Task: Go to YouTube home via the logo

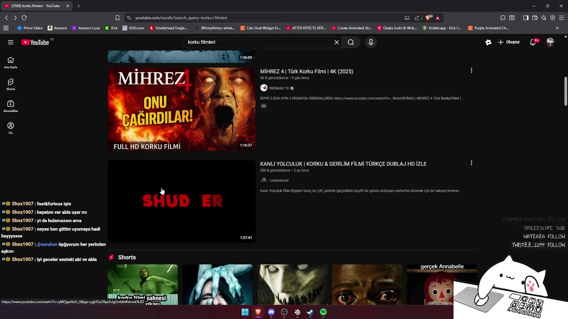Action: (x=35, y=43)
